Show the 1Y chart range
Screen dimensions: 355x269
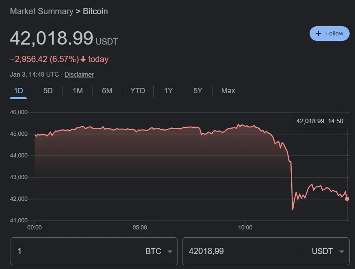pos(168,91)
